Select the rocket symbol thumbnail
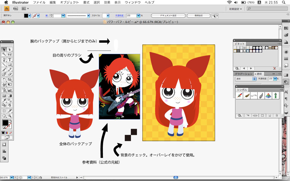290x181 pixels. coord(239,96)
